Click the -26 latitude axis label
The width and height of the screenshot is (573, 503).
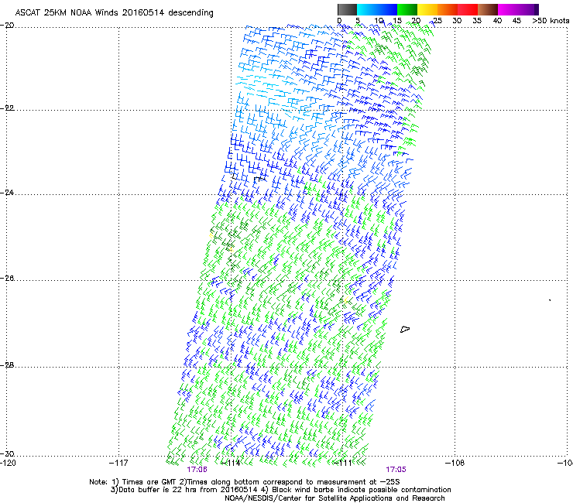(8, 279)
